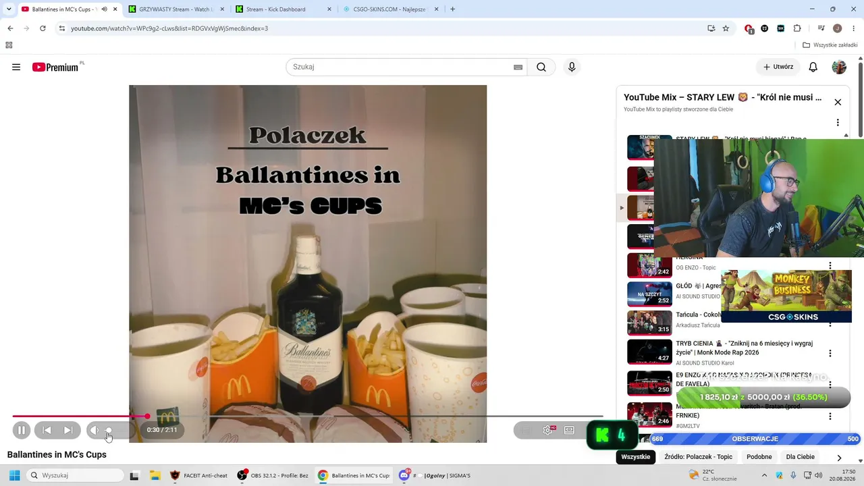The height and width of the screenshot is (486, 864).
Task: Switch to the GRZYWIASTY Stream browser tab
Action: pos(176,9)
